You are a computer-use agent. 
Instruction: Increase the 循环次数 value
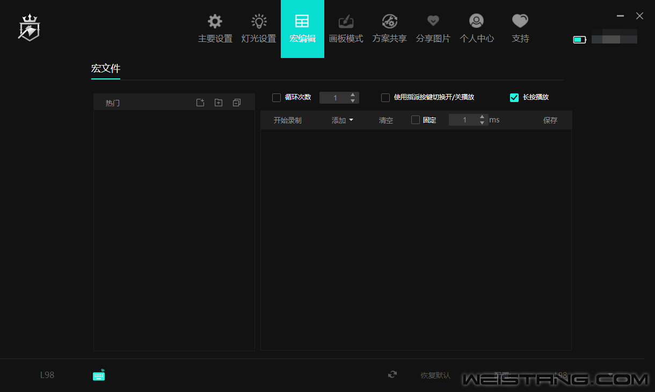pyautogui.click(x=353, y=95)
